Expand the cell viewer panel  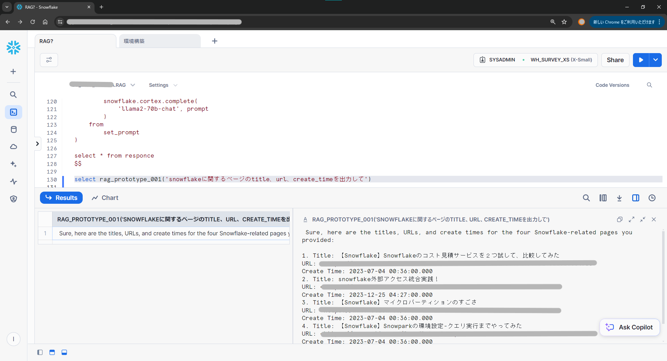click(632, 219)
